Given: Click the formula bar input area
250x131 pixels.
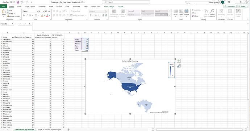Looking at the screenshot, I should coord(140,26).
